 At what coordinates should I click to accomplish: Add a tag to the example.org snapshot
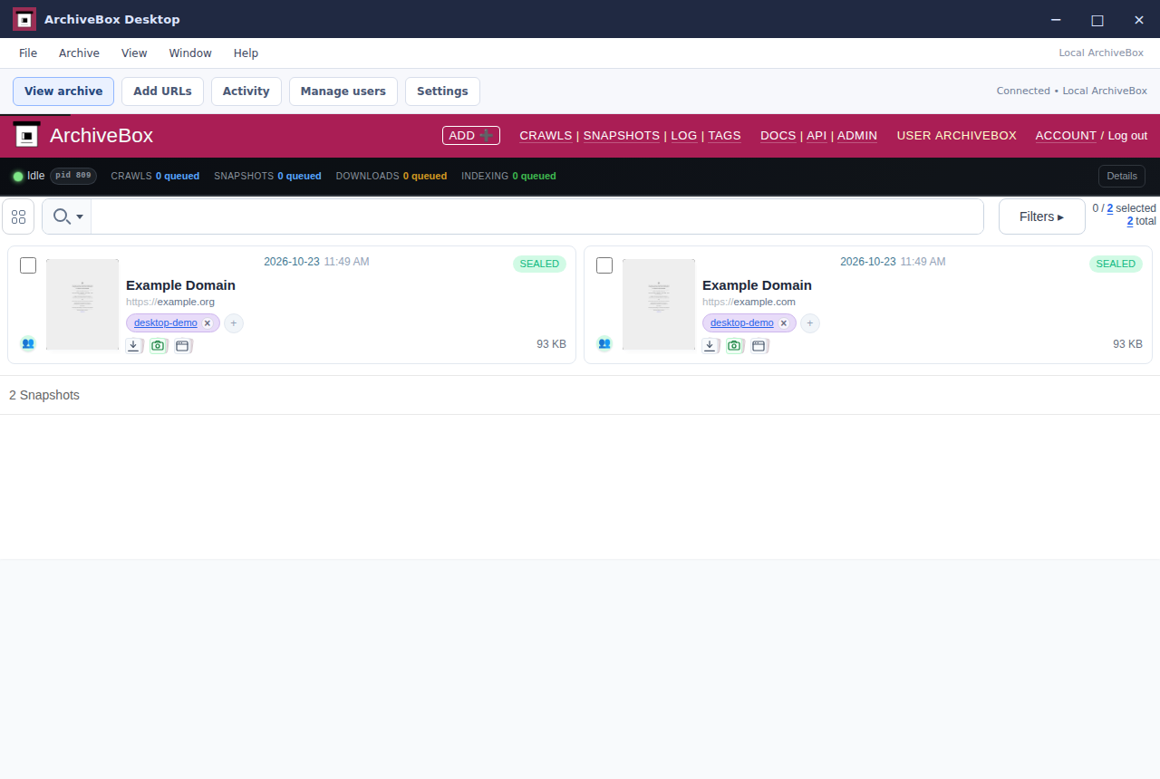(234, 323)
